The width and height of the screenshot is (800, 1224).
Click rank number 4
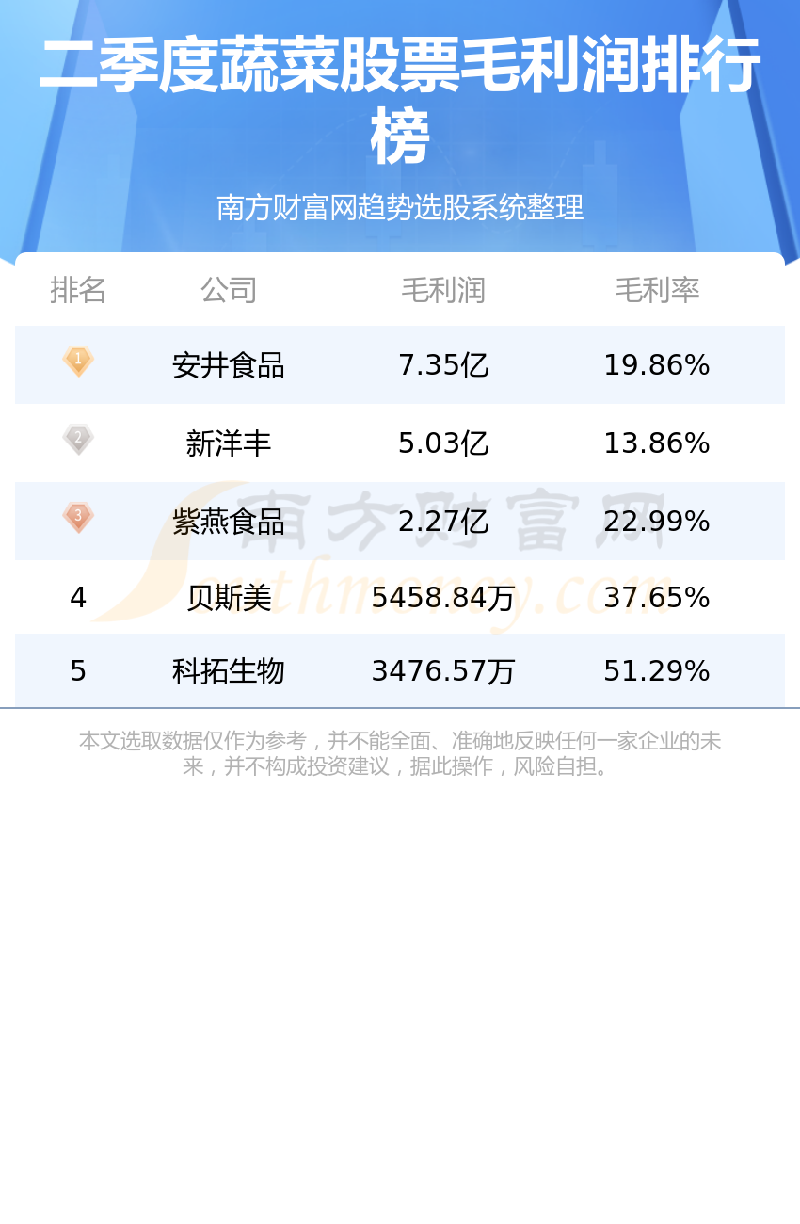[78, 598]
